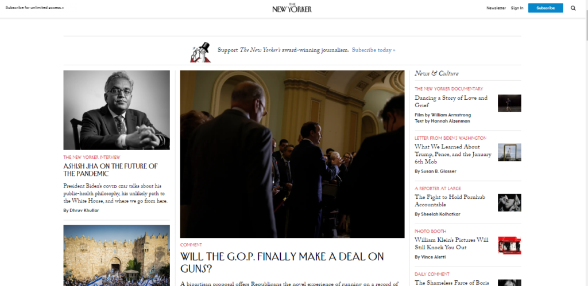This screenshot has width=588, height=286.
Task: Open 'What We Learned About Trump, Pence' article
Action: 453,154
